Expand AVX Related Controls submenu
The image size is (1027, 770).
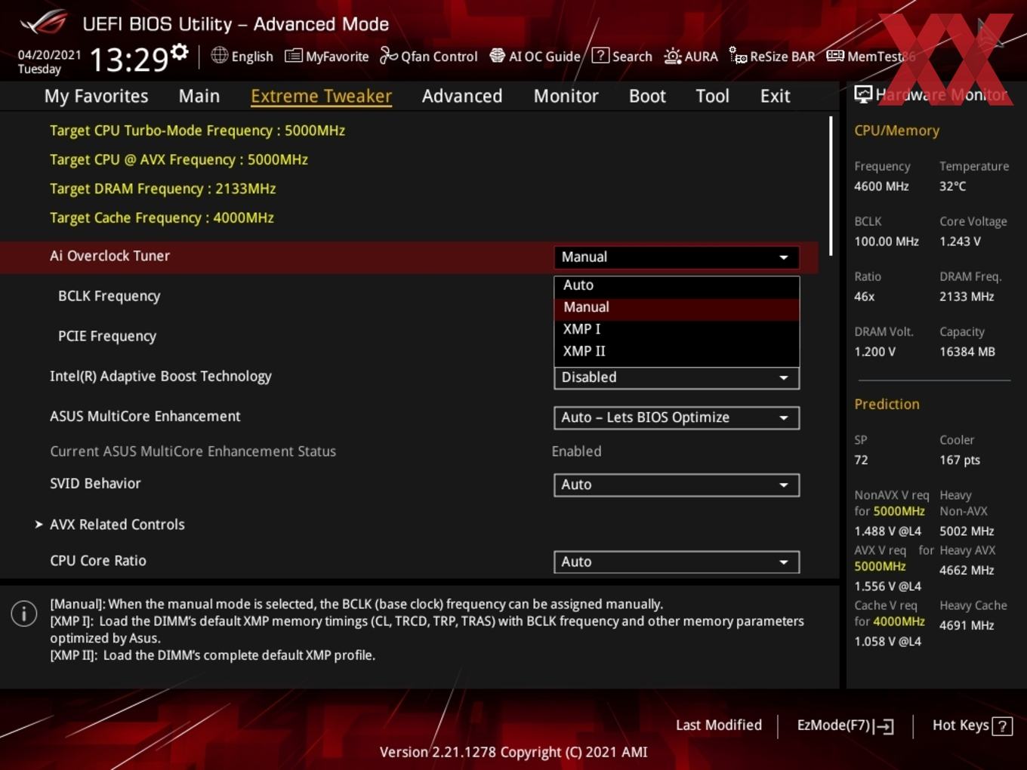[117, 524]
